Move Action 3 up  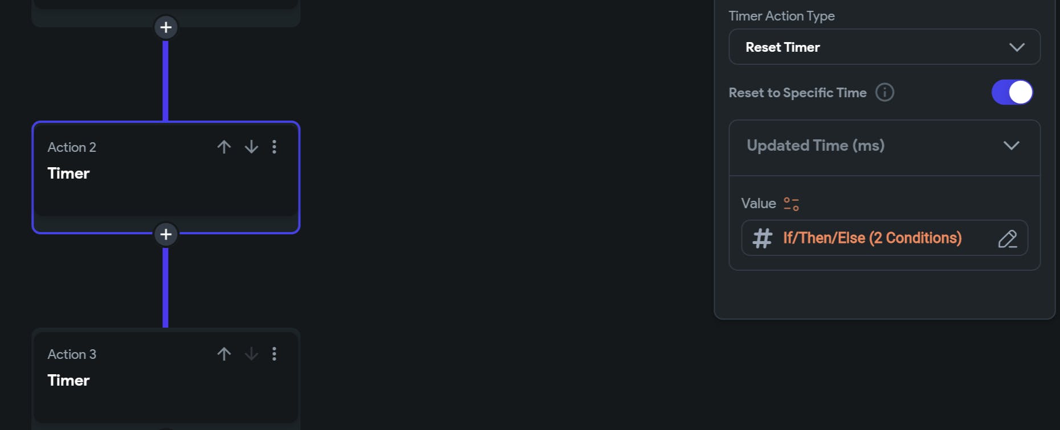point(224,354)
